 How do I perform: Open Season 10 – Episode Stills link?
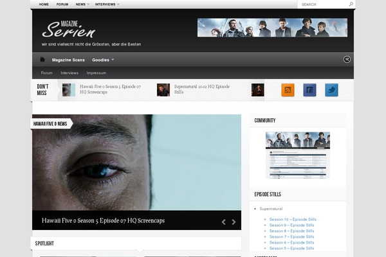point(293,219)
